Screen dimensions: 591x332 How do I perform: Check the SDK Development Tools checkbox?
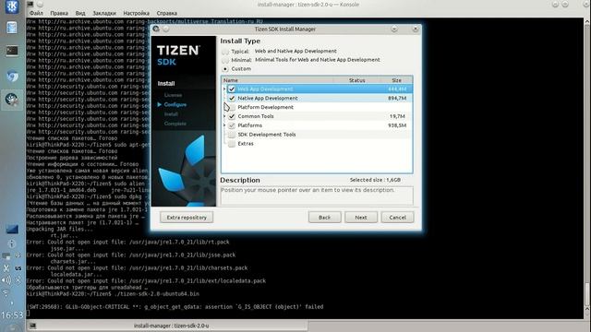pyautogui.click(x=232, y=135)
